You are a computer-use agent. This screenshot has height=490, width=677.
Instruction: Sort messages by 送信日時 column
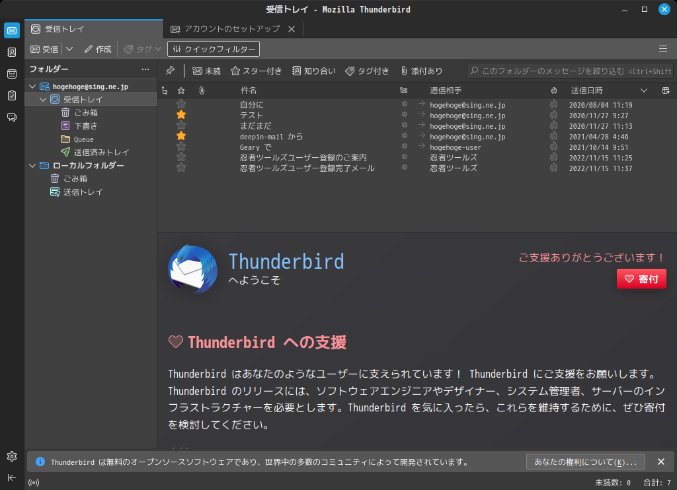[x=586, y=90]
